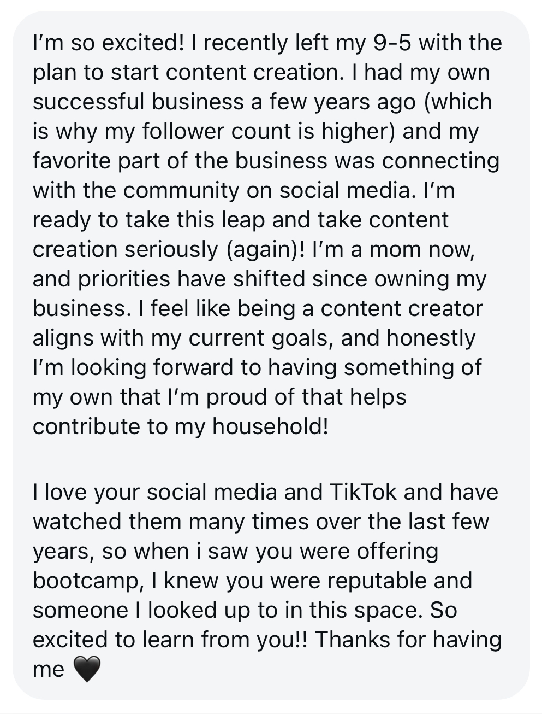Viewport: 542px width, 714px height.
Task: Click the word "watched" in the second paragraph
Action: (x=76, y=521)
